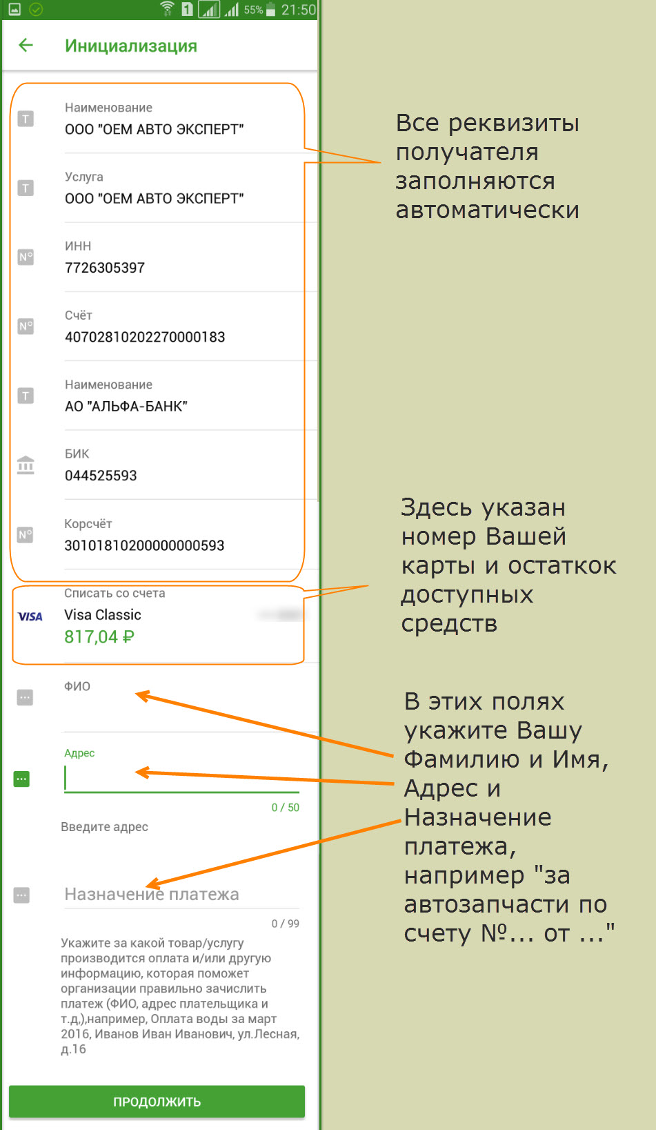The image size is (656, 1130).
Task: Tap the № icon beside the ИНН field
Action: click(x=26, y=257)
